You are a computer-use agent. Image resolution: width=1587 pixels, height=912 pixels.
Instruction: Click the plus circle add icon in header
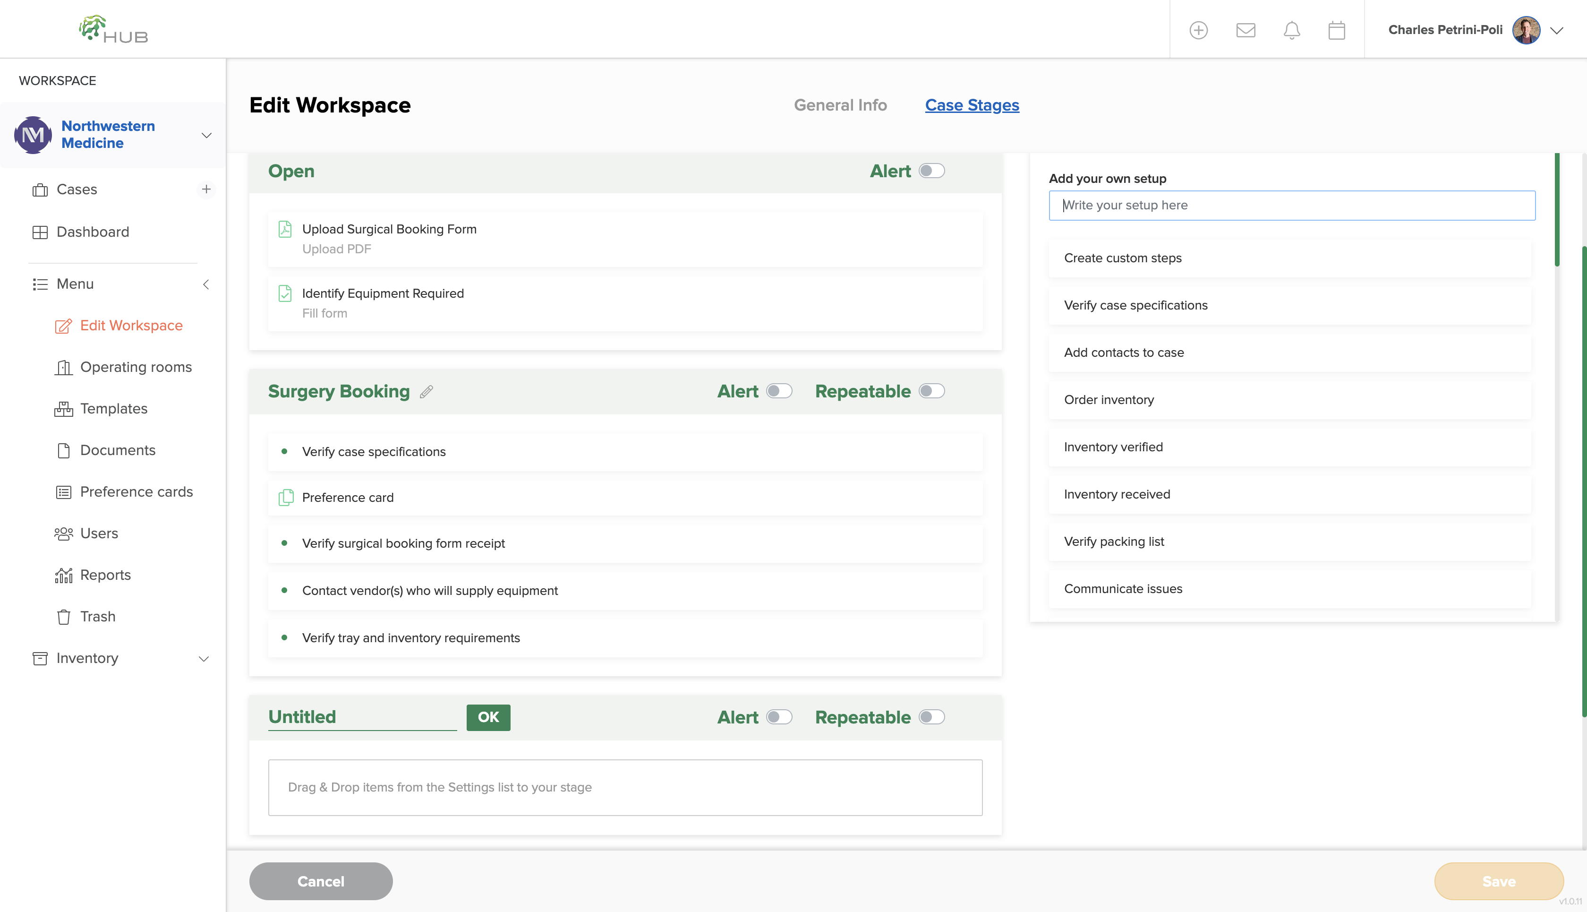pos(1198,30)
